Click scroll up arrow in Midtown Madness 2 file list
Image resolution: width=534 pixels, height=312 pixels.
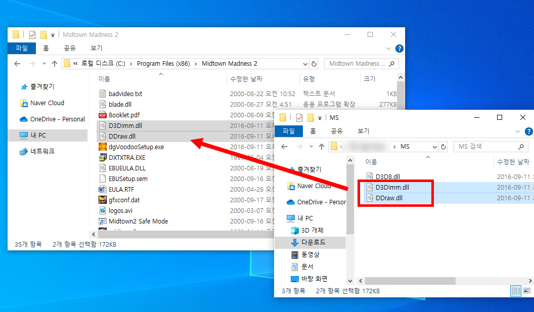[x=401, y=77]
